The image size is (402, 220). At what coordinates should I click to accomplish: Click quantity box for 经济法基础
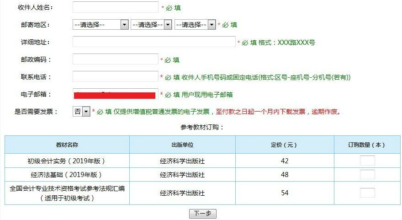coord(367,175)
